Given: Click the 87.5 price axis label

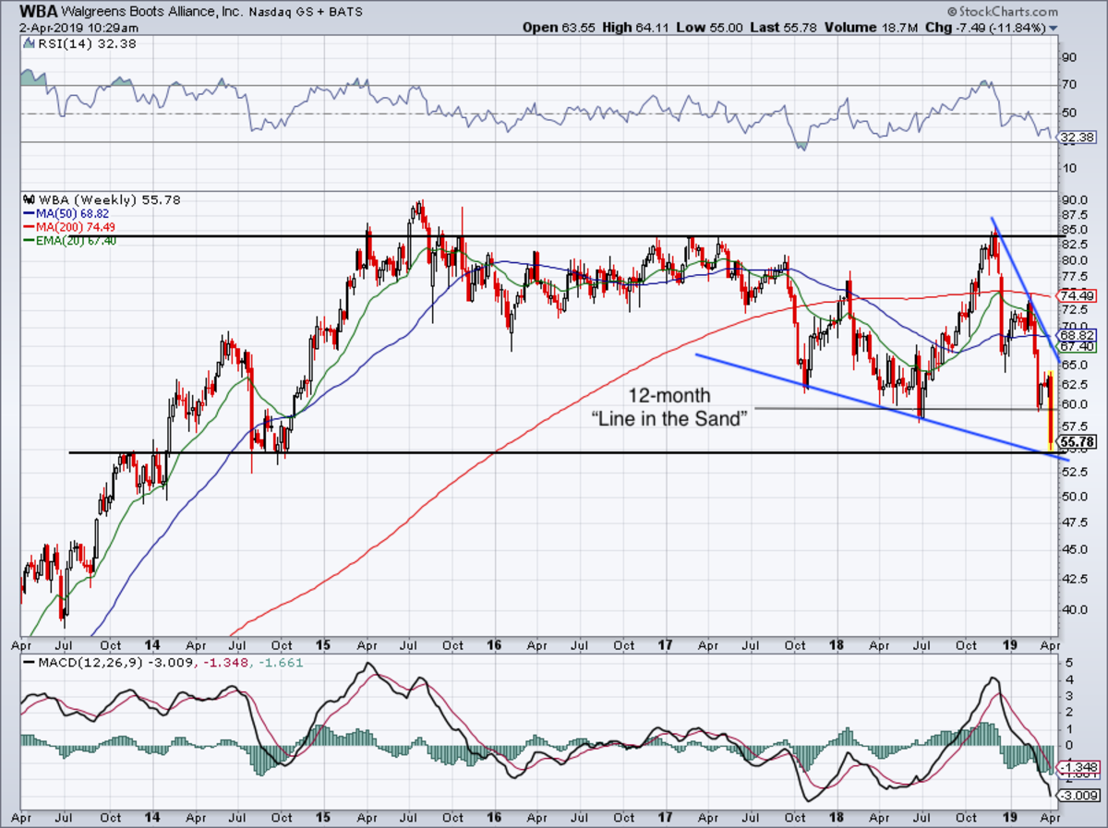Looking at the screenshot, I should [1074, 215].
